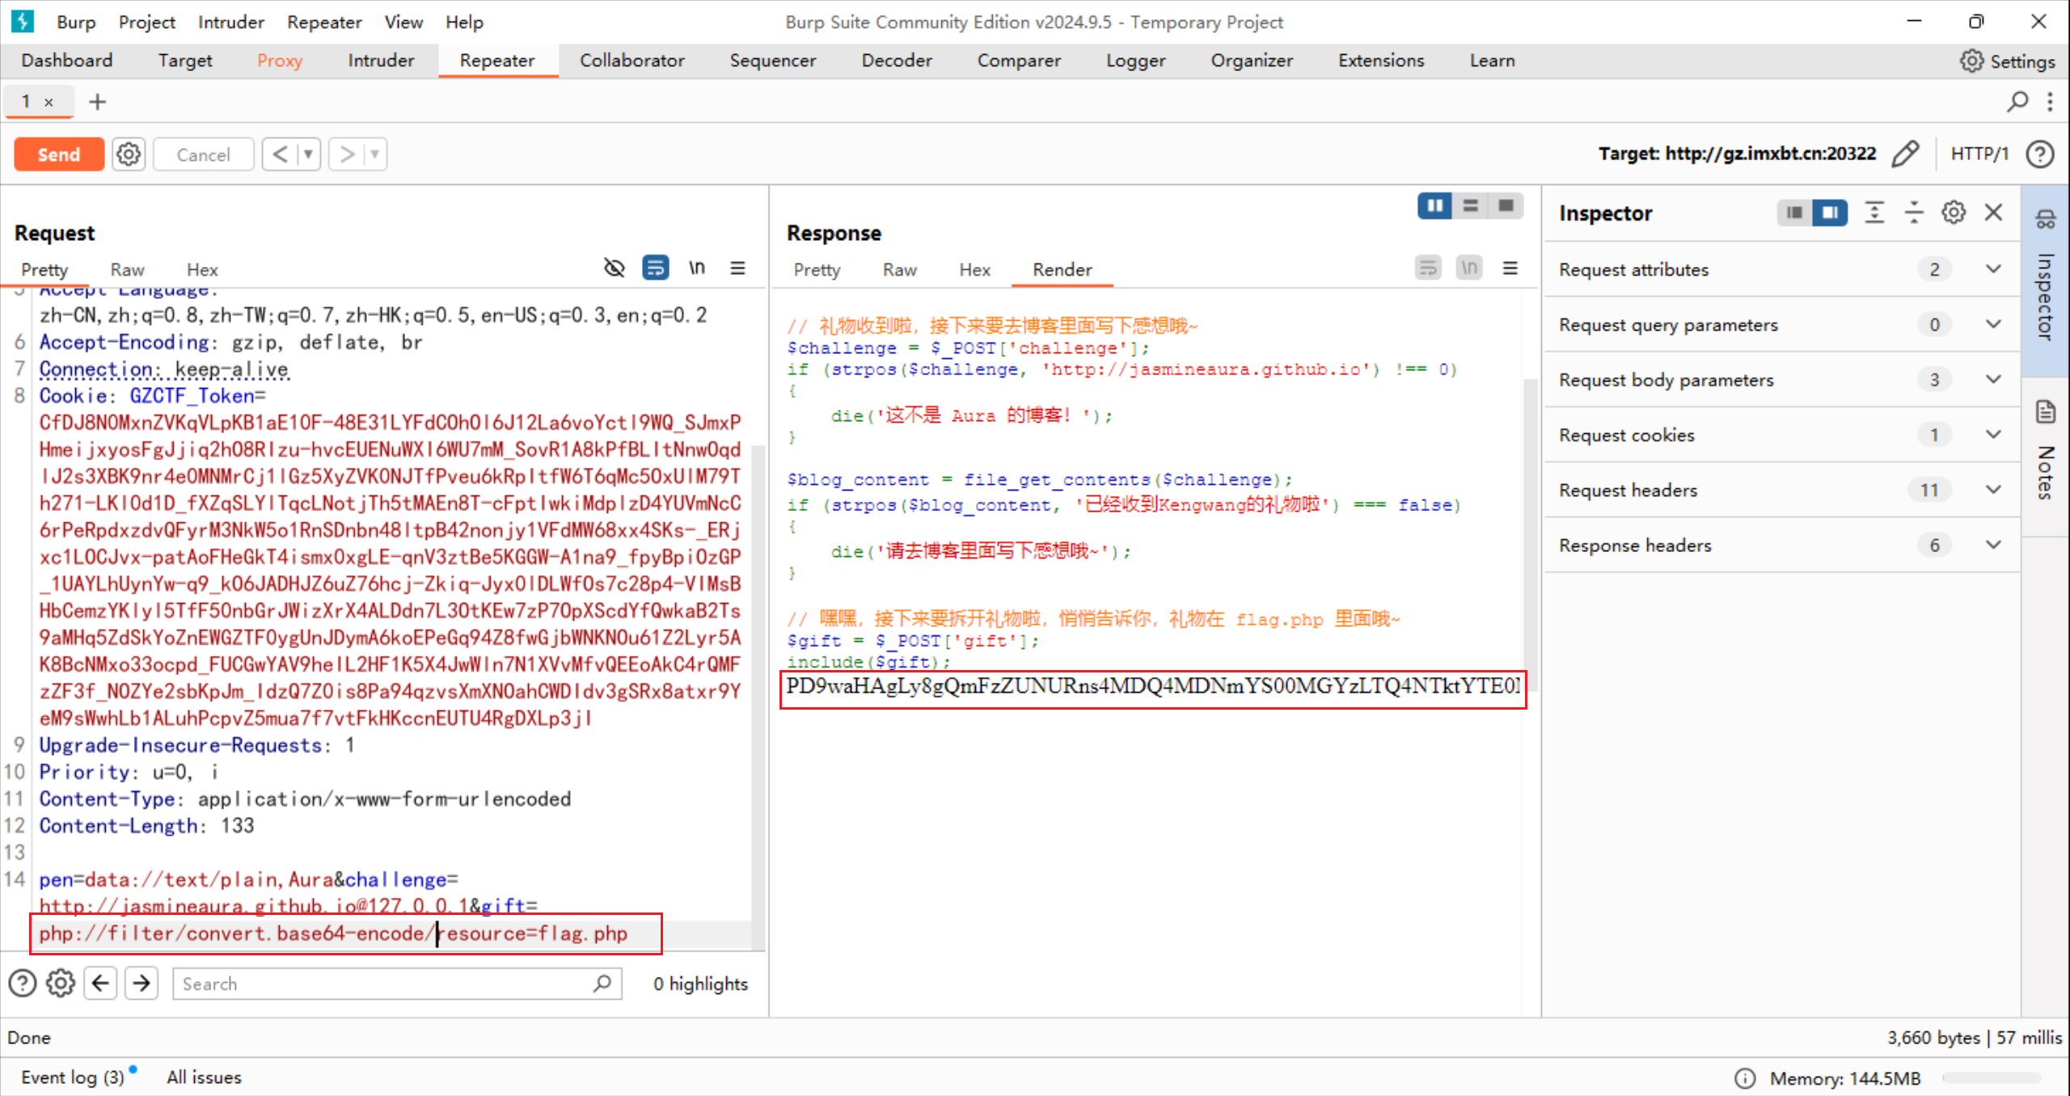Image resolution: width=2070 pixels, height=1096 pixels.
Task: Switch Response view to Raw tab
Action: (x=899, y=270)
